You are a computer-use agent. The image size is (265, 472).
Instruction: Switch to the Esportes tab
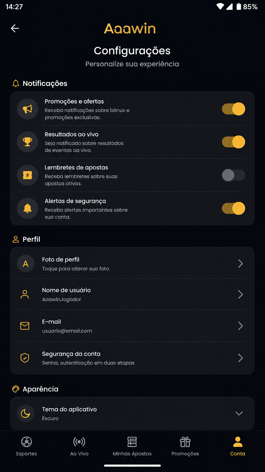(26, 446)
